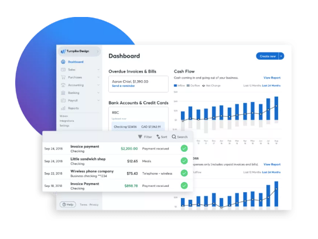Click View Report link in lower chart section

point(272,165)
